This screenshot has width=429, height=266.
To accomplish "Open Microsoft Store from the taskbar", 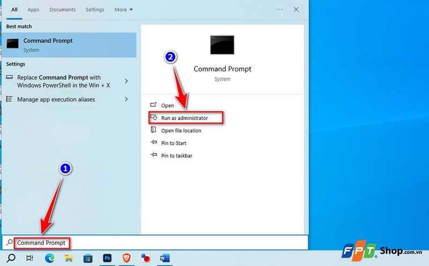I will coord(88,258).
